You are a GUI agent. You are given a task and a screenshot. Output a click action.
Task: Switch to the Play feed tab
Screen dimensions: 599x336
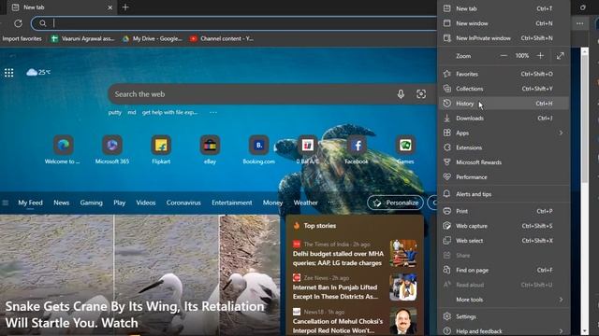119,203
